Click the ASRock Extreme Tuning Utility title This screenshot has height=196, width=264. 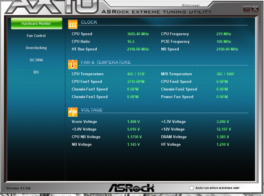[157, 12]
